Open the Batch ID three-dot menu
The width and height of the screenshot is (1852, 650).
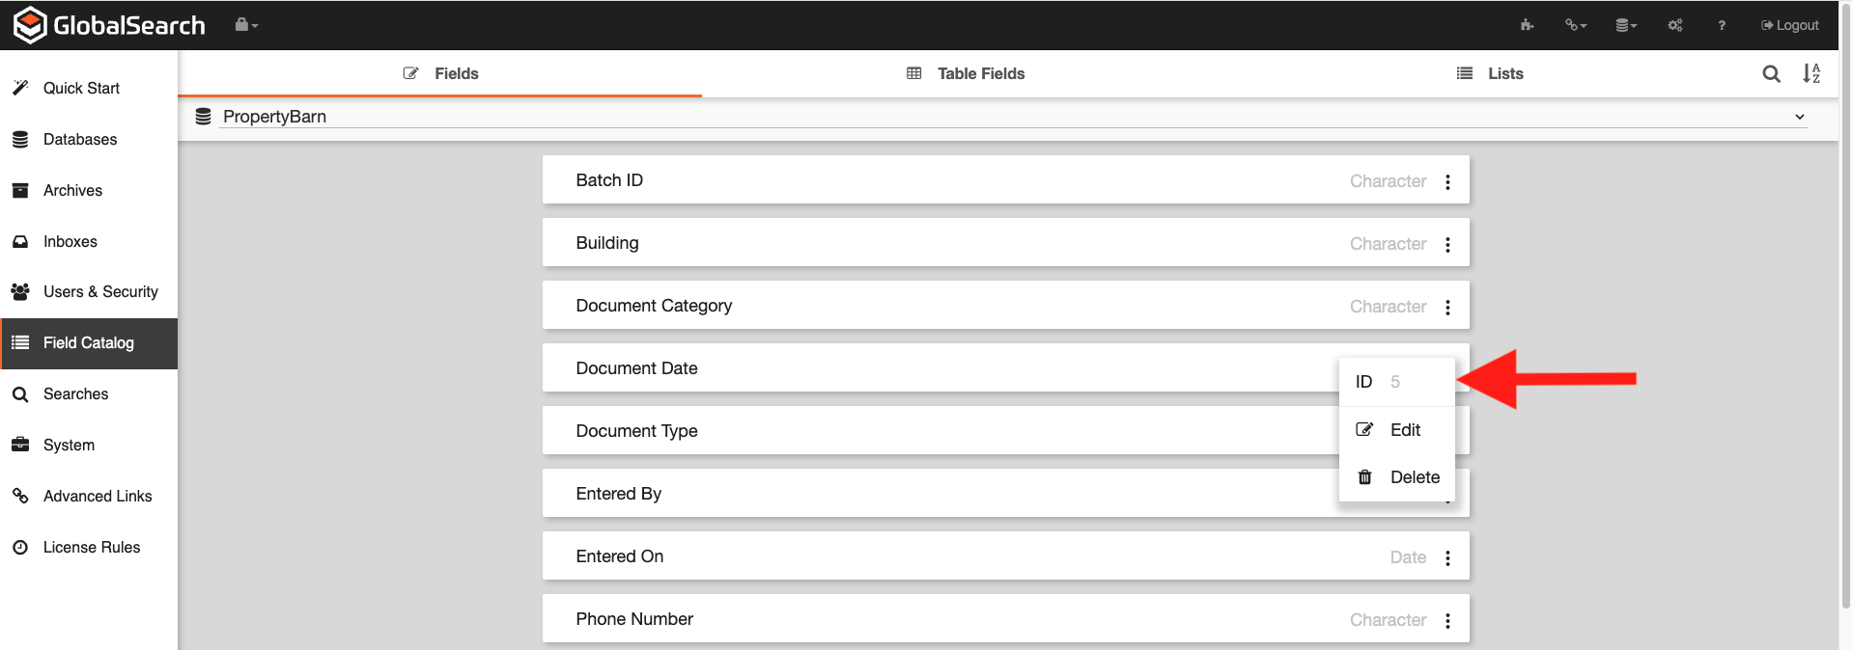tap(1447, 181)
